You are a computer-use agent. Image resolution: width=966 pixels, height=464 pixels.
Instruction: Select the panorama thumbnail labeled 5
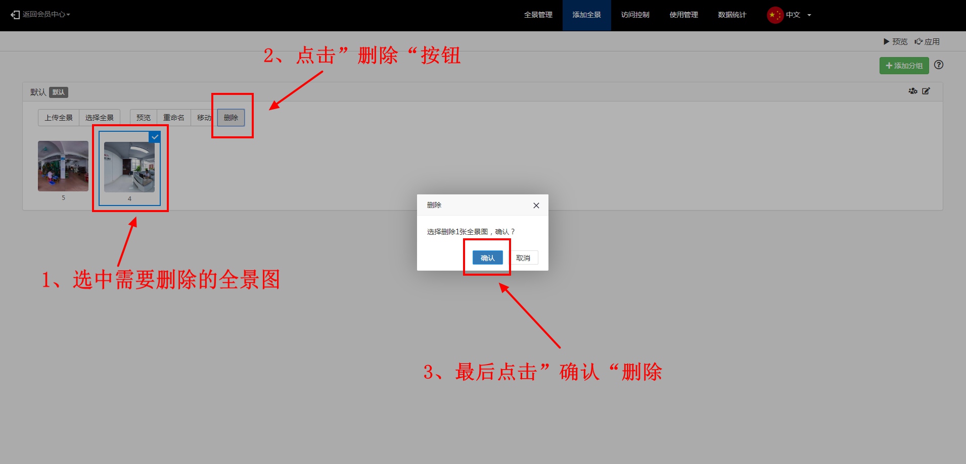[63, 166]
